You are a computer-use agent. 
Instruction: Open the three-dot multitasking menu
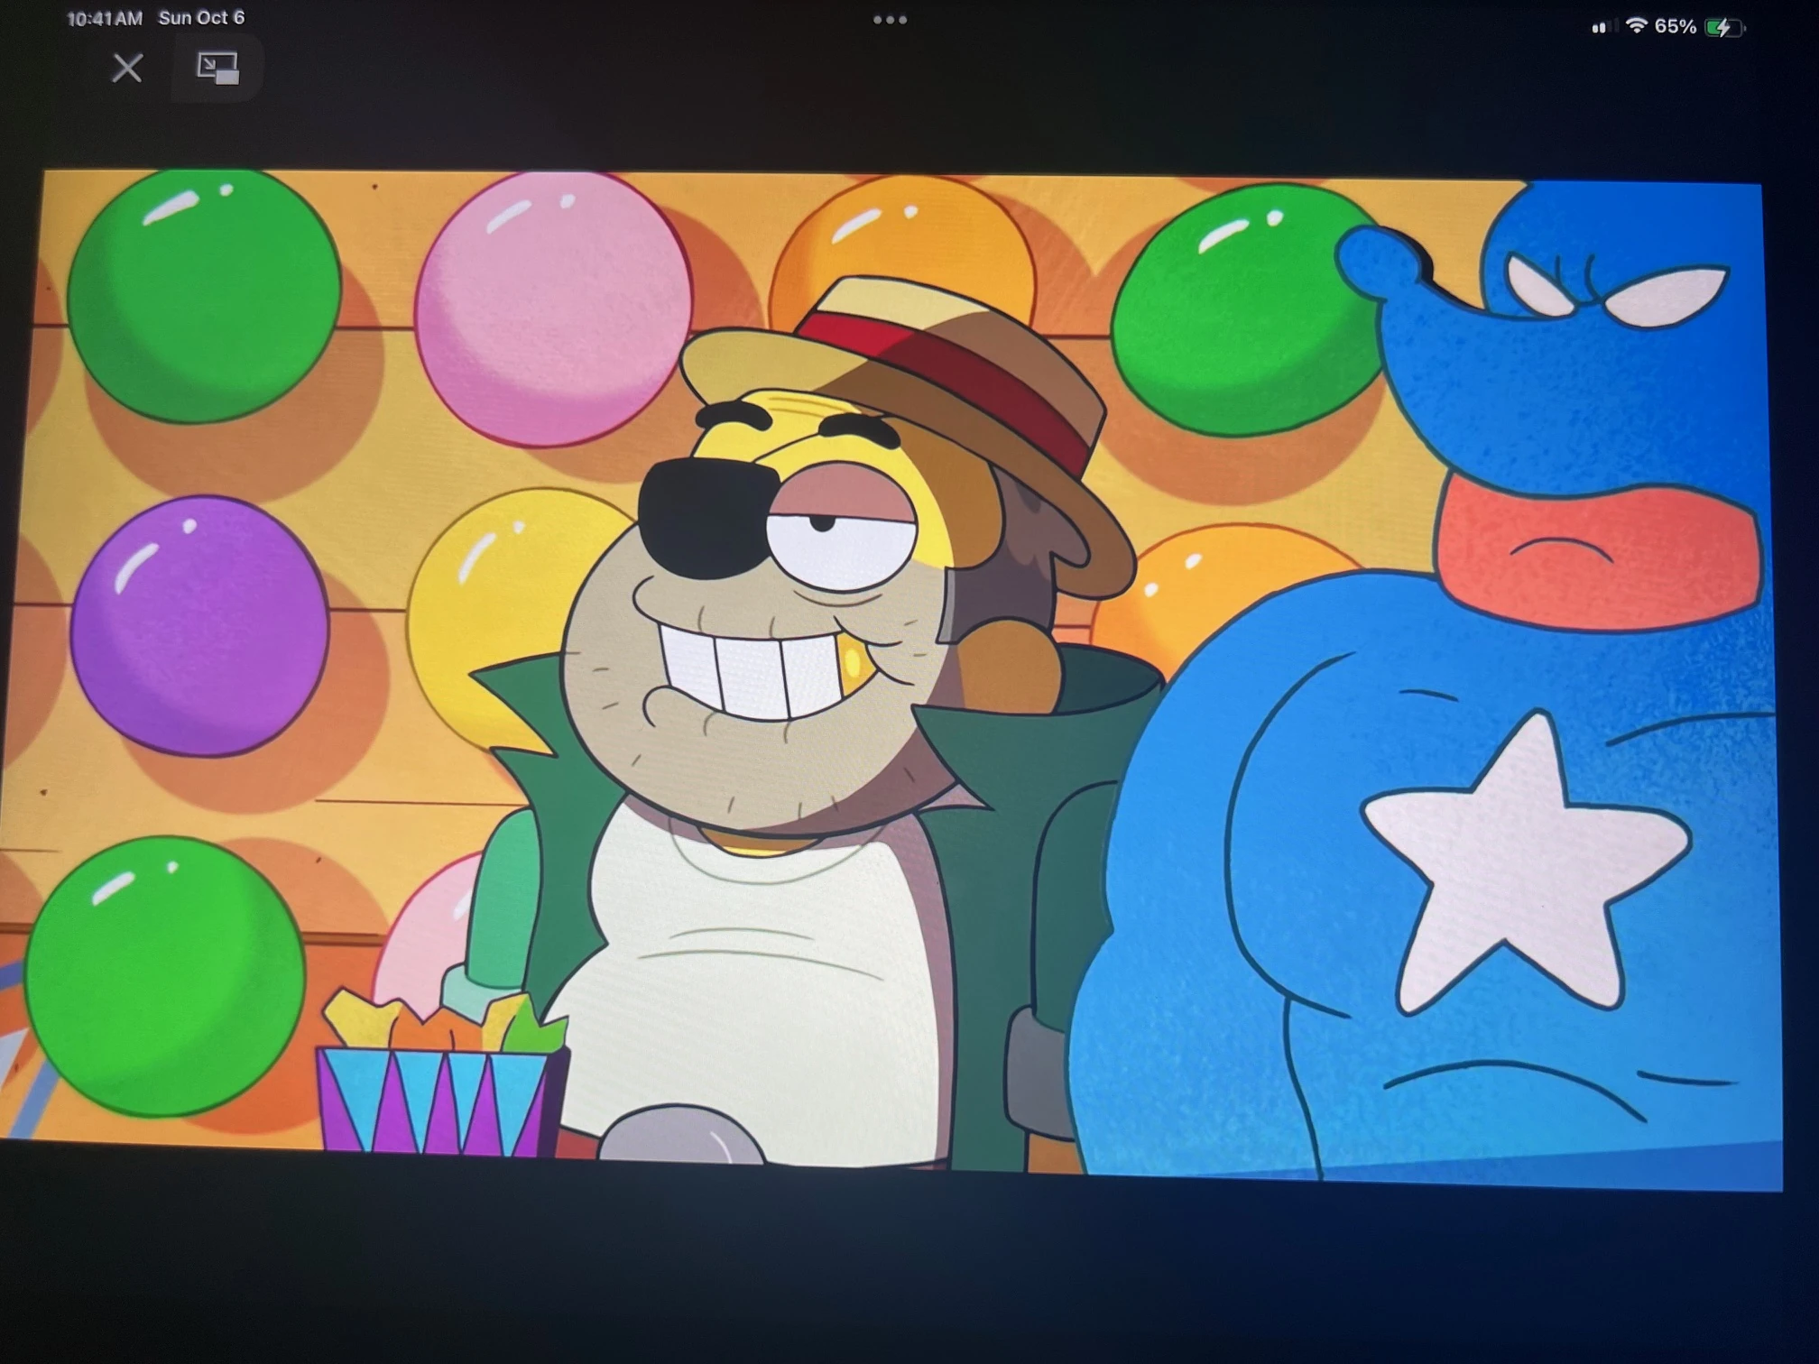tap(890, 20)
